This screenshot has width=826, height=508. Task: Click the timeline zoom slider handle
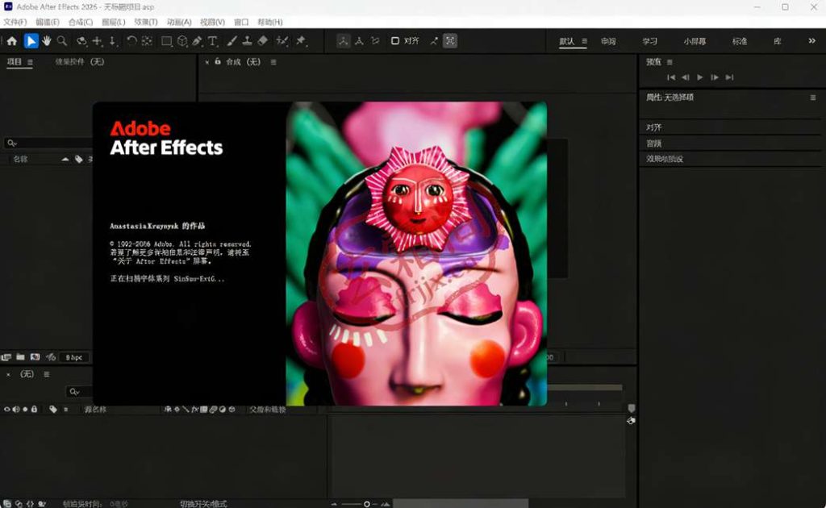pos(367,504)
